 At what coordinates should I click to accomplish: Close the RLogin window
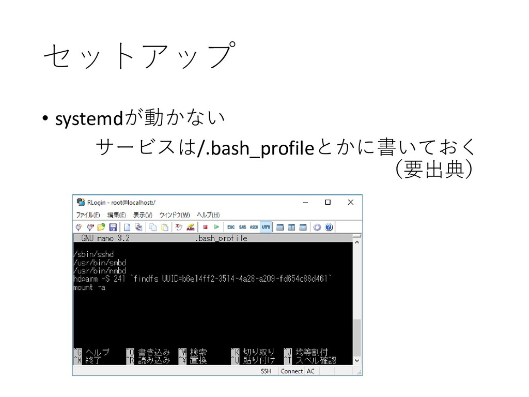(x=351, y=202)
